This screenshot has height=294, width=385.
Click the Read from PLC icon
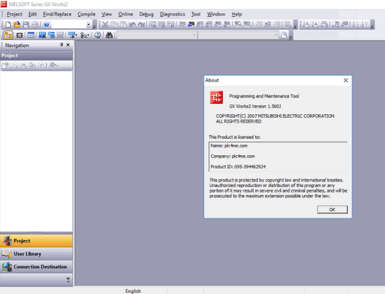[191, 25]
